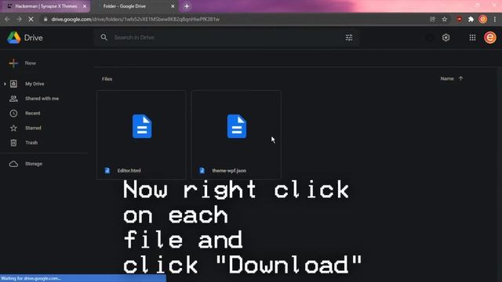
Task: Click the Files section label
Action: [x=107, y=79]
